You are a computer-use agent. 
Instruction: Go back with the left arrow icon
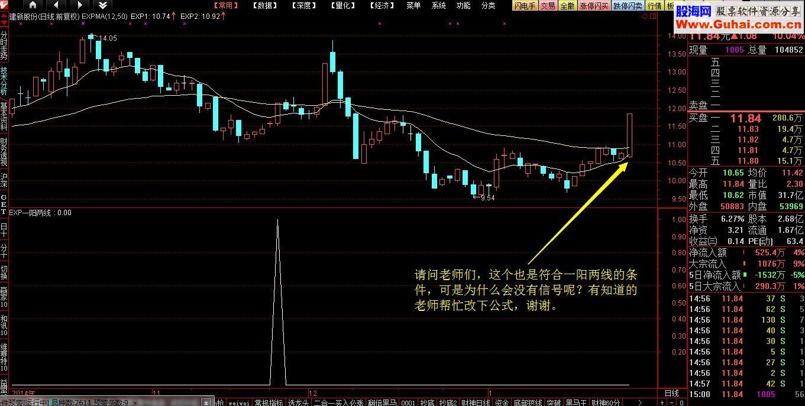(57, 5)
